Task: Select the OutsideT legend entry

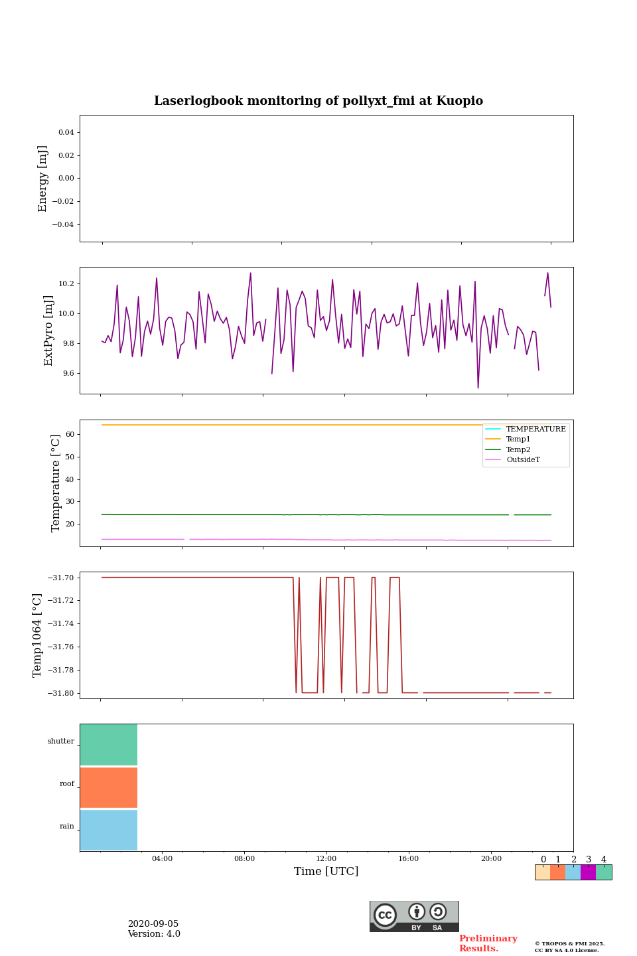Action: coord(523,459)
